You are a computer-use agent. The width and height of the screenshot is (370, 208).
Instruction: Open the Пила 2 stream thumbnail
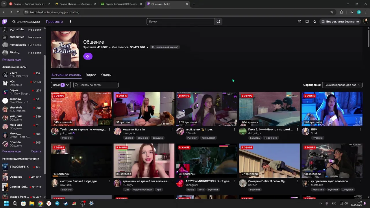pos(269,109)
